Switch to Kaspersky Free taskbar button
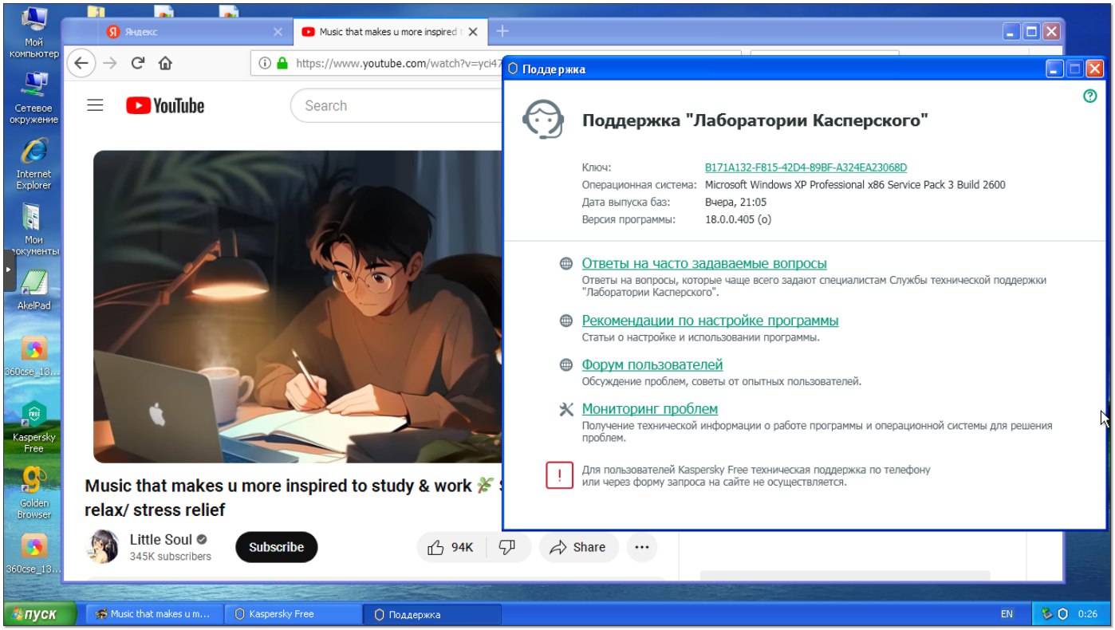This screenshot has height=630, width=1115. tap(293, 614)
